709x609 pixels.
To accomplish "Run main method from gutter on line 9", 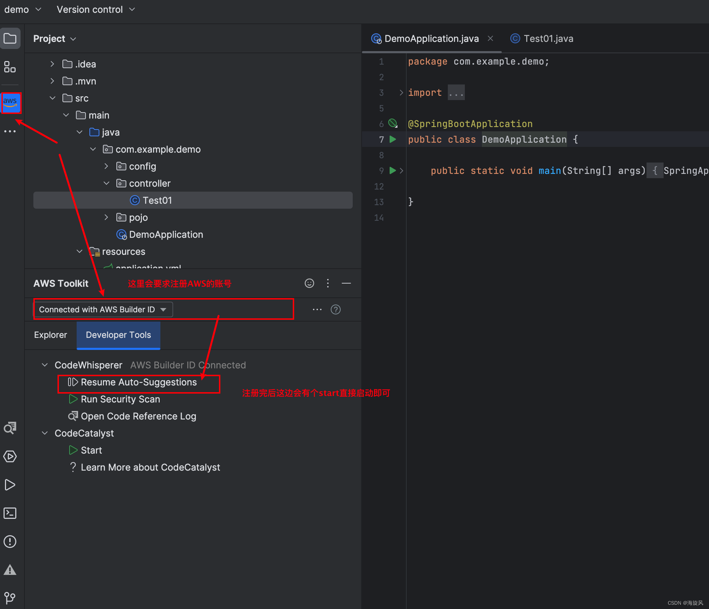I will point(393,170).
